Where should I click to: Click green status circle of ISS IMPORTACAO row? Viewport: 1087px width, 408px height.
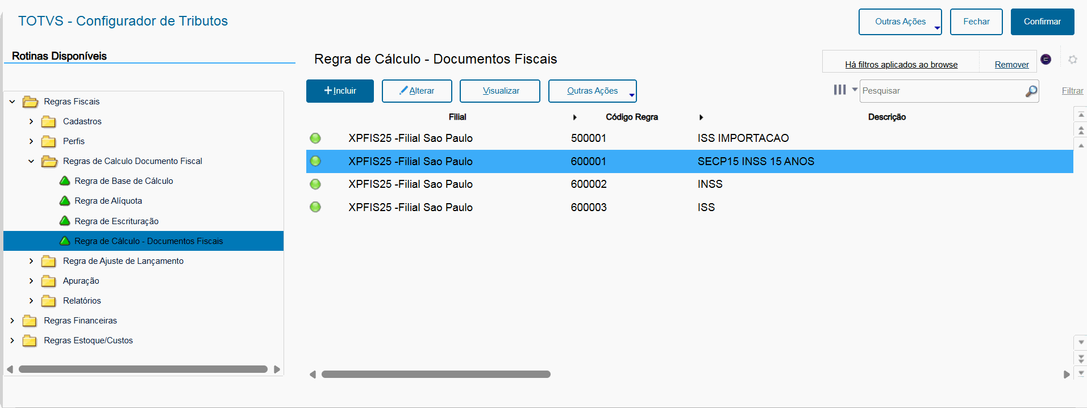315,138
